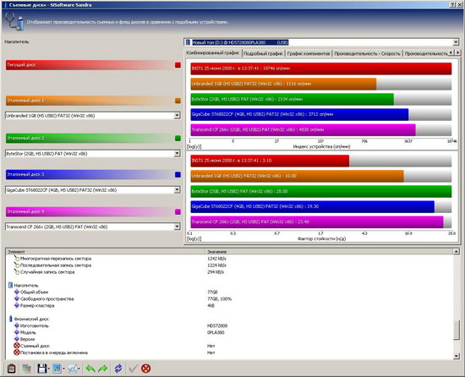465x377 pixels.
Task: Click the results list scrollbar thumb
Action: 456,330
